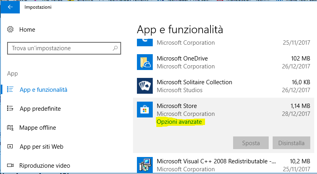Open Opzioni avanzate for Microsoft Store
The image size is (317, 174).
(180, 122)
